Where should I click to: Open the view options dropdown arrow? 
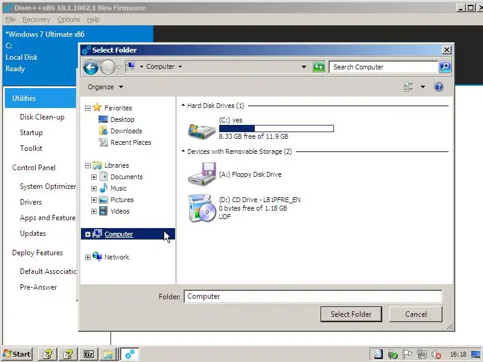423,87
